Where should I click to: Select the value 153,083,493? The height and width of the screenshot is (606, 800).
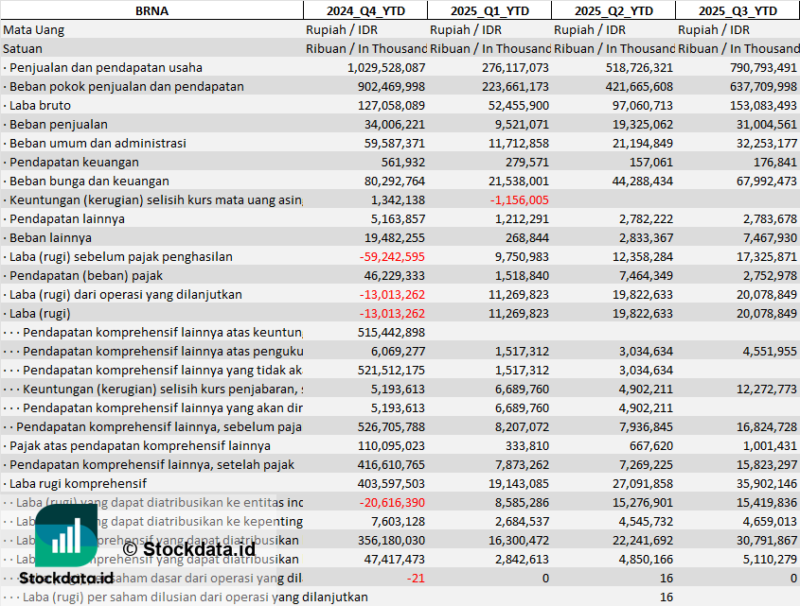point(763,106)
